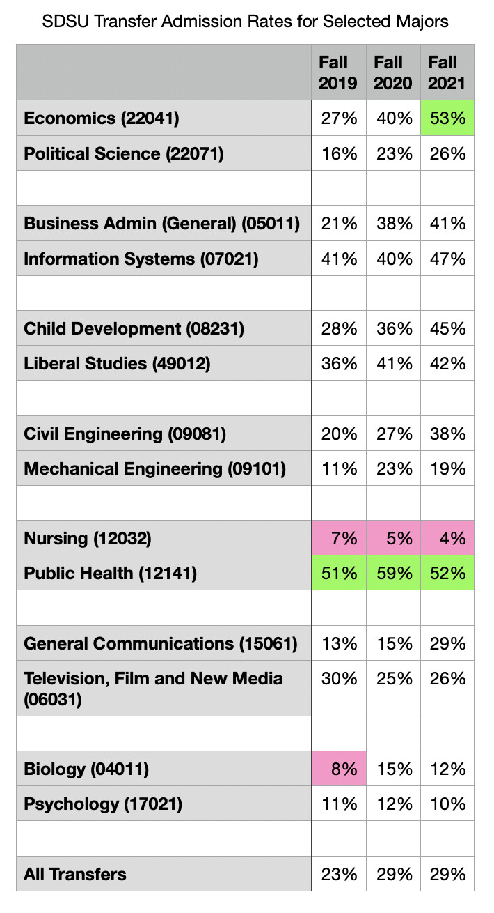Click the General Communications (15061) label
The width and height of the screenshot is (494, 913).
(x=161, y=644)
